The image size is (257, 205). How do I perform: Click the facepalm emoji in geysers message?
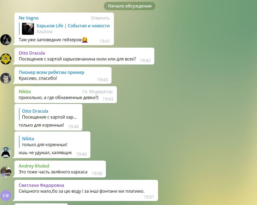click(85, 40)
